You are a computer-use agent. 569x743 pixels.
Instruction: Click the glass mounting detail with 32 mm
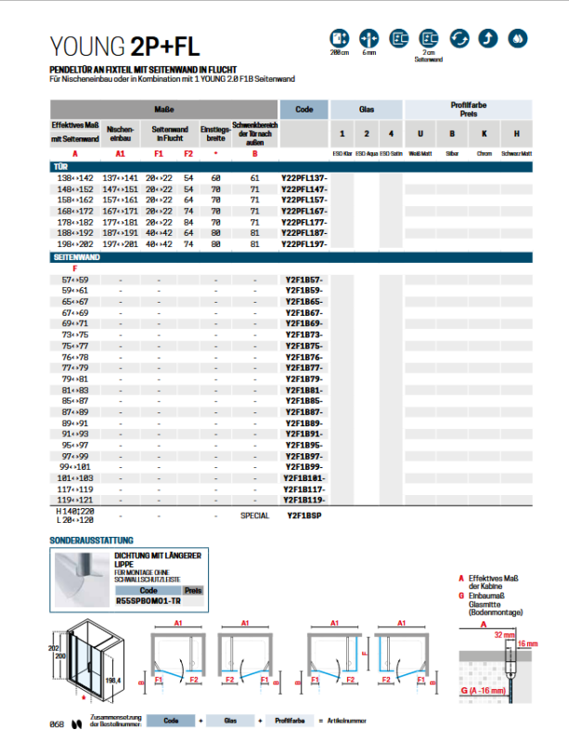(x=496, y=664)
